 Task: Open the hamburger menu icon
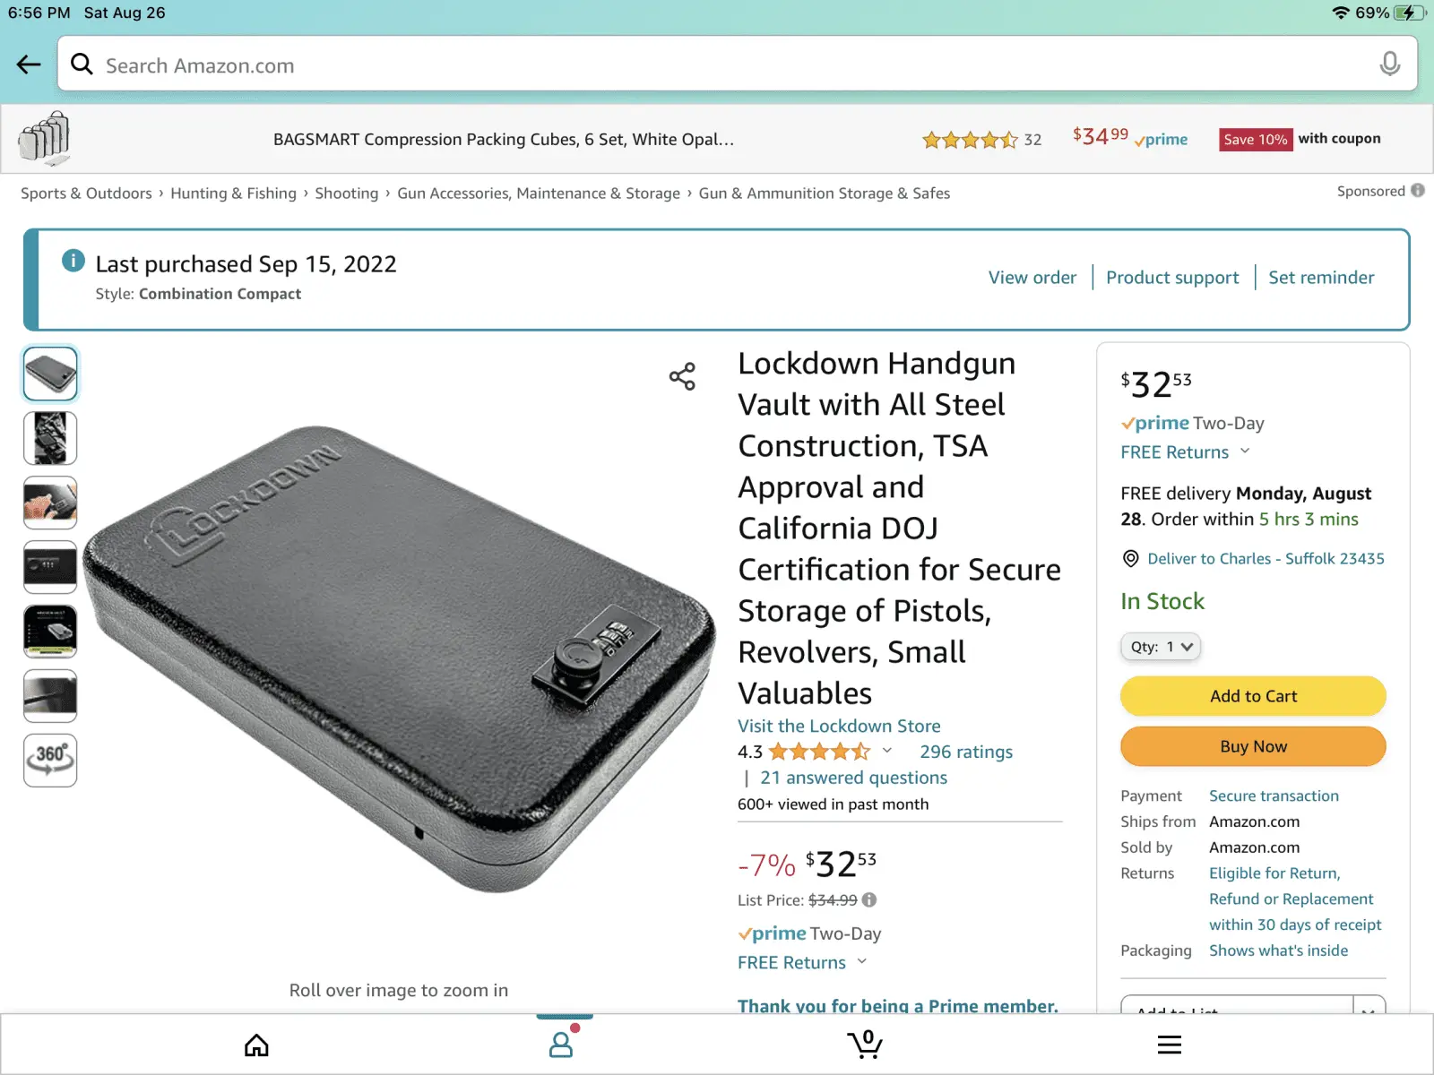point(1169,1045)
